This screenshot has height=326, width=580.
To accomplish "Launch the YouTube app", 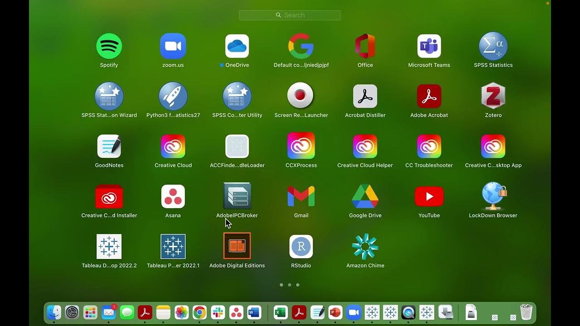I will click(x=429, y=197).
